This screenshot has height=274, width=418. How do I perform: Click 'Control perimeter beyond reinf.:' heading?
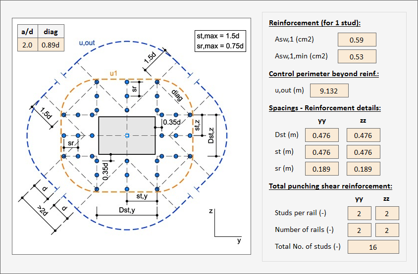[x=323, y=74]
